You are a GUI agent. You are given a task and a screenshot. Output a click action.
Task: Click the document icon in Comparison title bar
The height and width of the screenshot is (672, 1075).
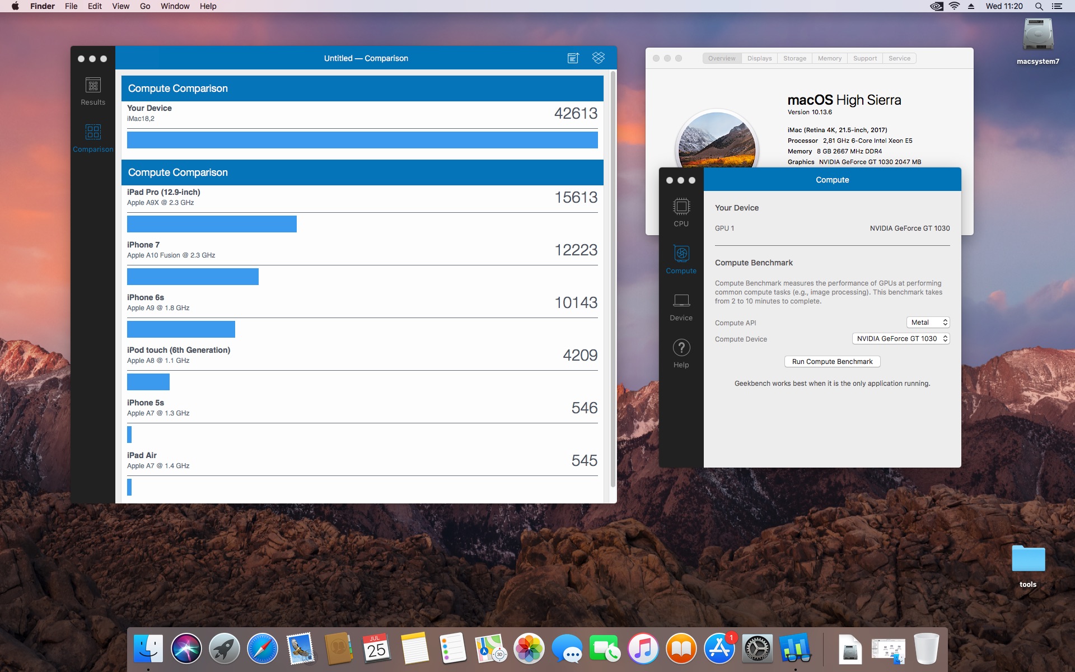tap(573, 58)
